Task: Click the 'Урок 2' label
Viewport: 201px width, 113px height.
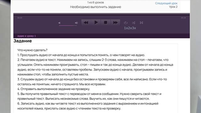Action: tap(173, 7)
